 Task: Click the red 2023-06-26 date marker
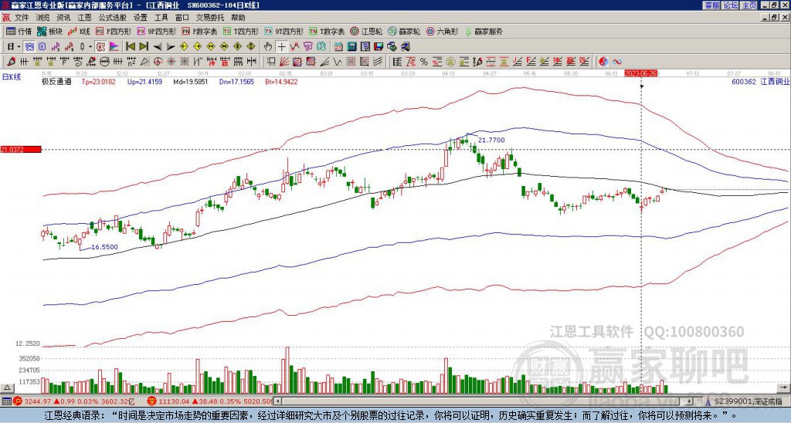pos(640,73)
